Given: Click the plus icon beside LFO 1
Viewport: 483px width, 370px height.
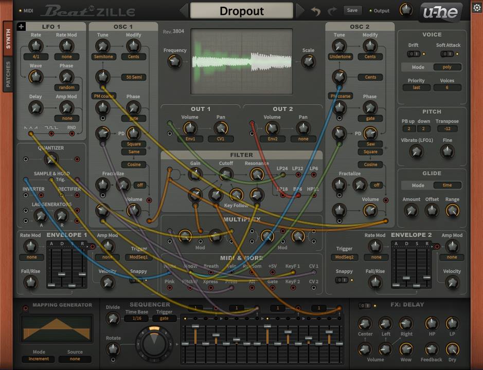Looking at the screenshot, I should [x=21, y=27].
